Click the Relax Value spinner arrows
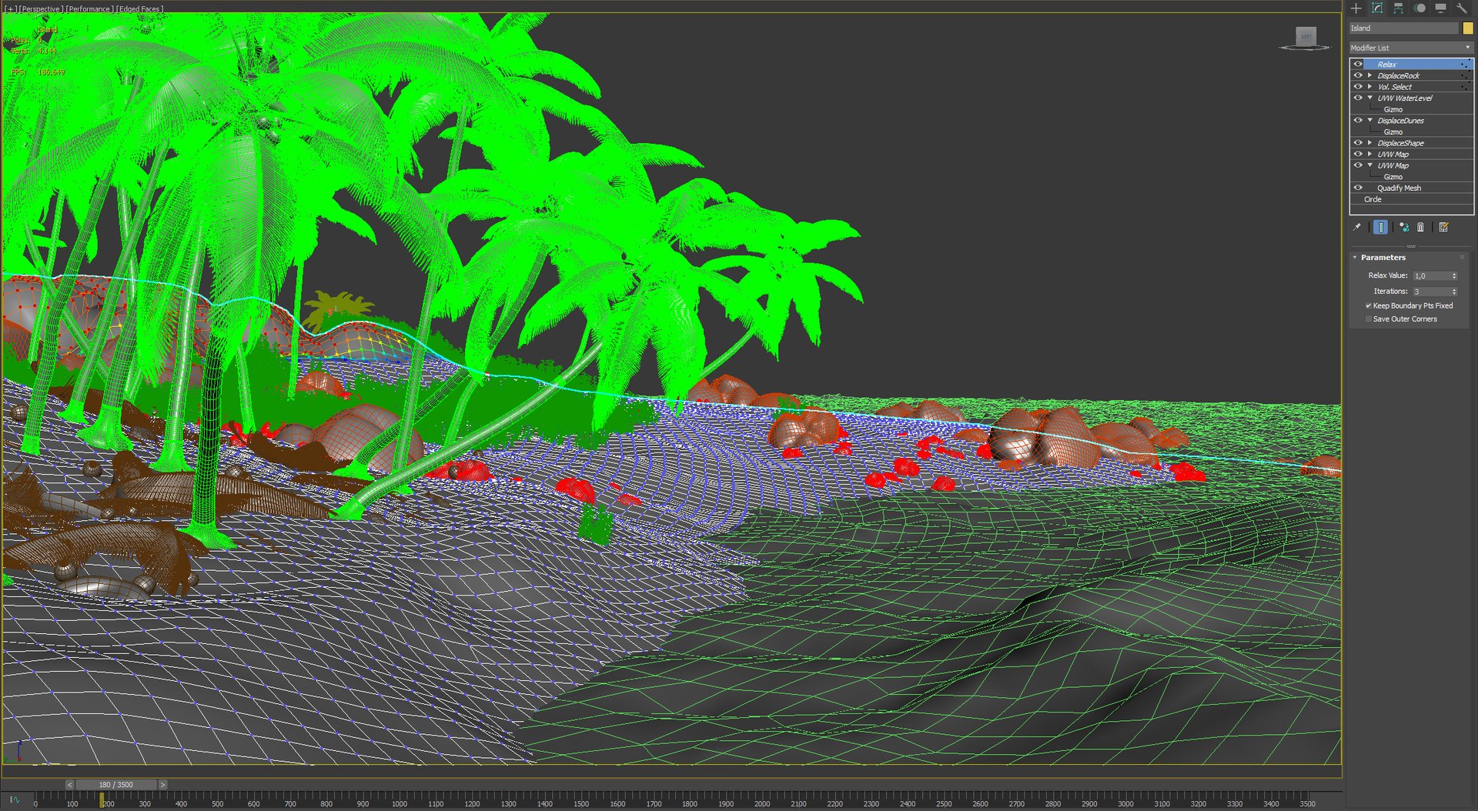This screenshot has height=811, width=1478. (x=1454, y=276)
